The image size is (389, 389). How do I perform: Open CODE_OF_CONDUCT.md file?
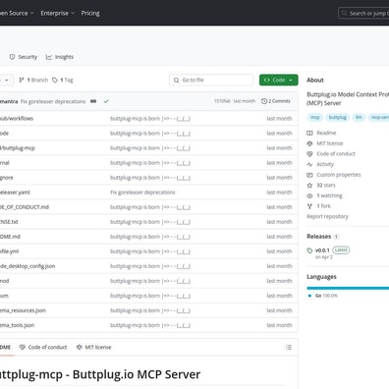pos(25,207)
